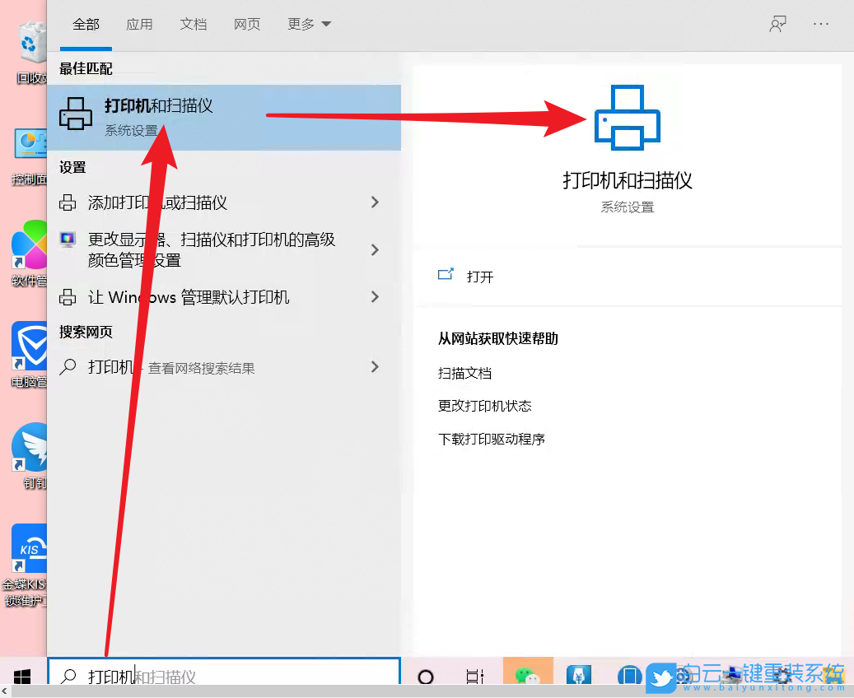The width and height of the screenshot is (854, 698).
Task: Click the Task View taskbar icon
Action: (475, 677)
